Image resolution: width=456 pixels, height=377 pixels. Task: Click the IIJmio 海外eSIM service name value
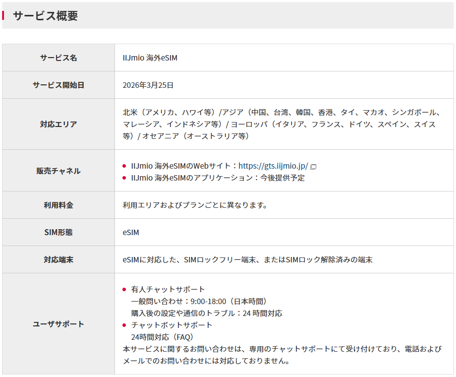(150, 58)
